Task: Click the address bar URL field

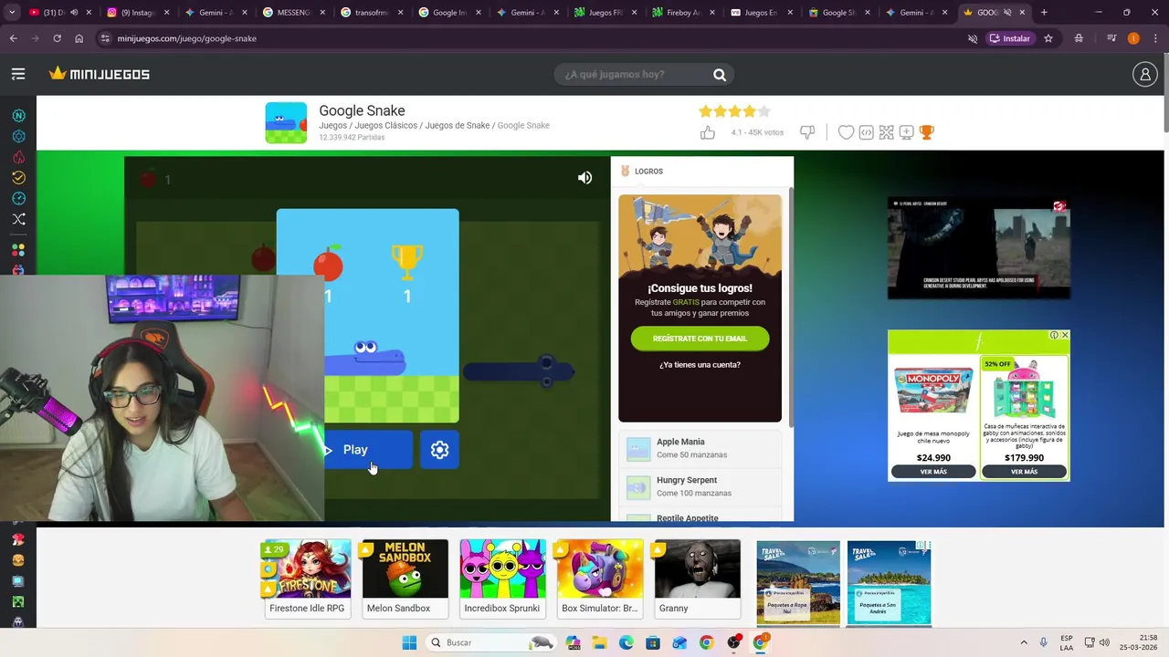Action: tap(530, 38)
